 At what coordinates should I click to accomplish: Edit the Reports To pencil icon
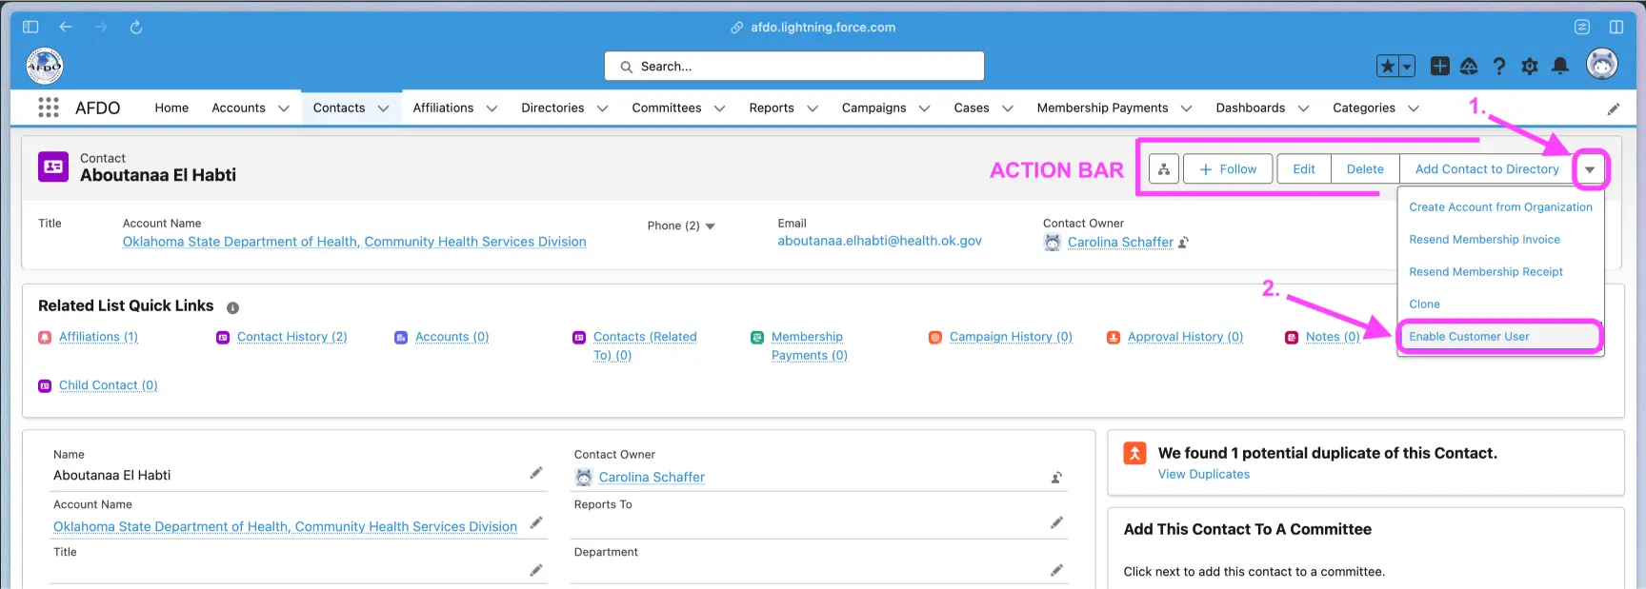1056,522
